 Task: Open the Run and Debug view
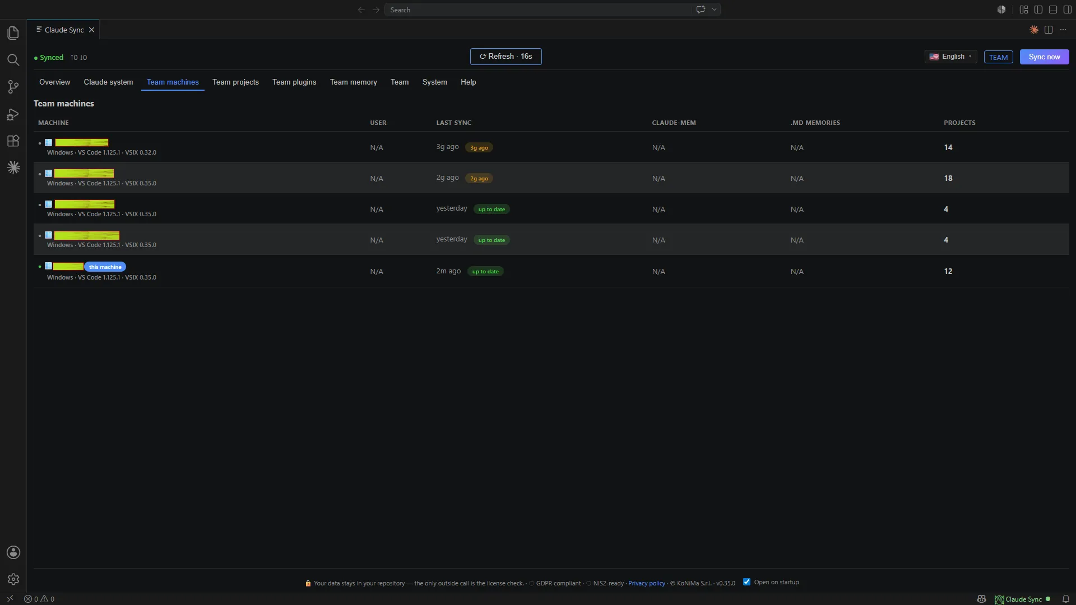13,114
